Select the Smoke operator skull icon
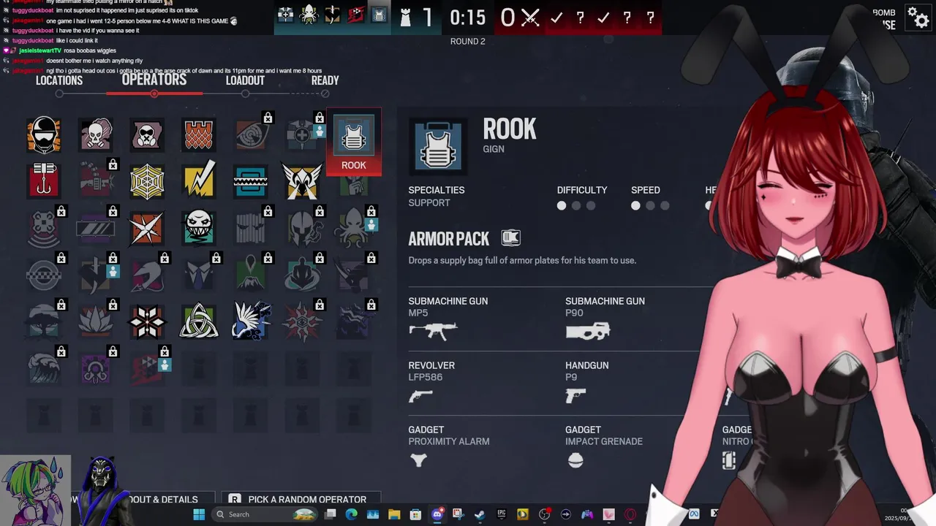936x526 pixels. (x=96, y=135)
